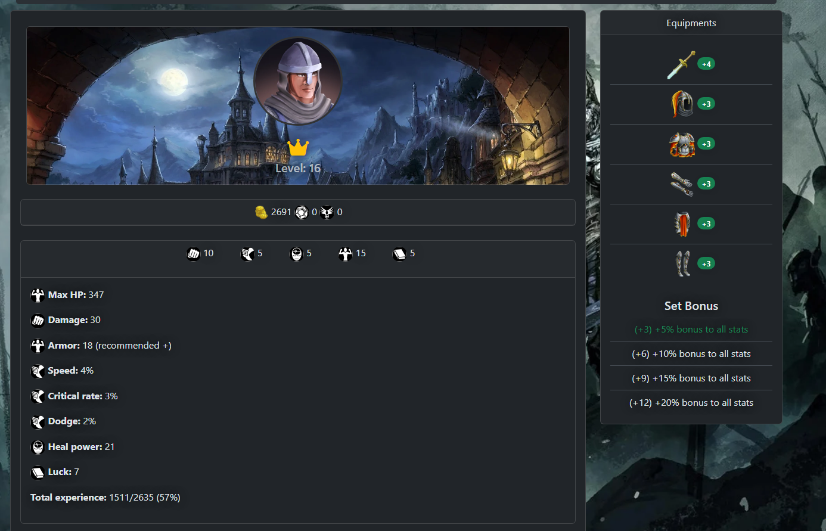Click the hooded character avatar portrait
This screenshot has height=531, width=826.
point(298,81)
